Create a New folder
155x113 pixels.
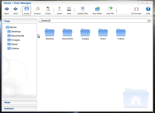[97, 11]
